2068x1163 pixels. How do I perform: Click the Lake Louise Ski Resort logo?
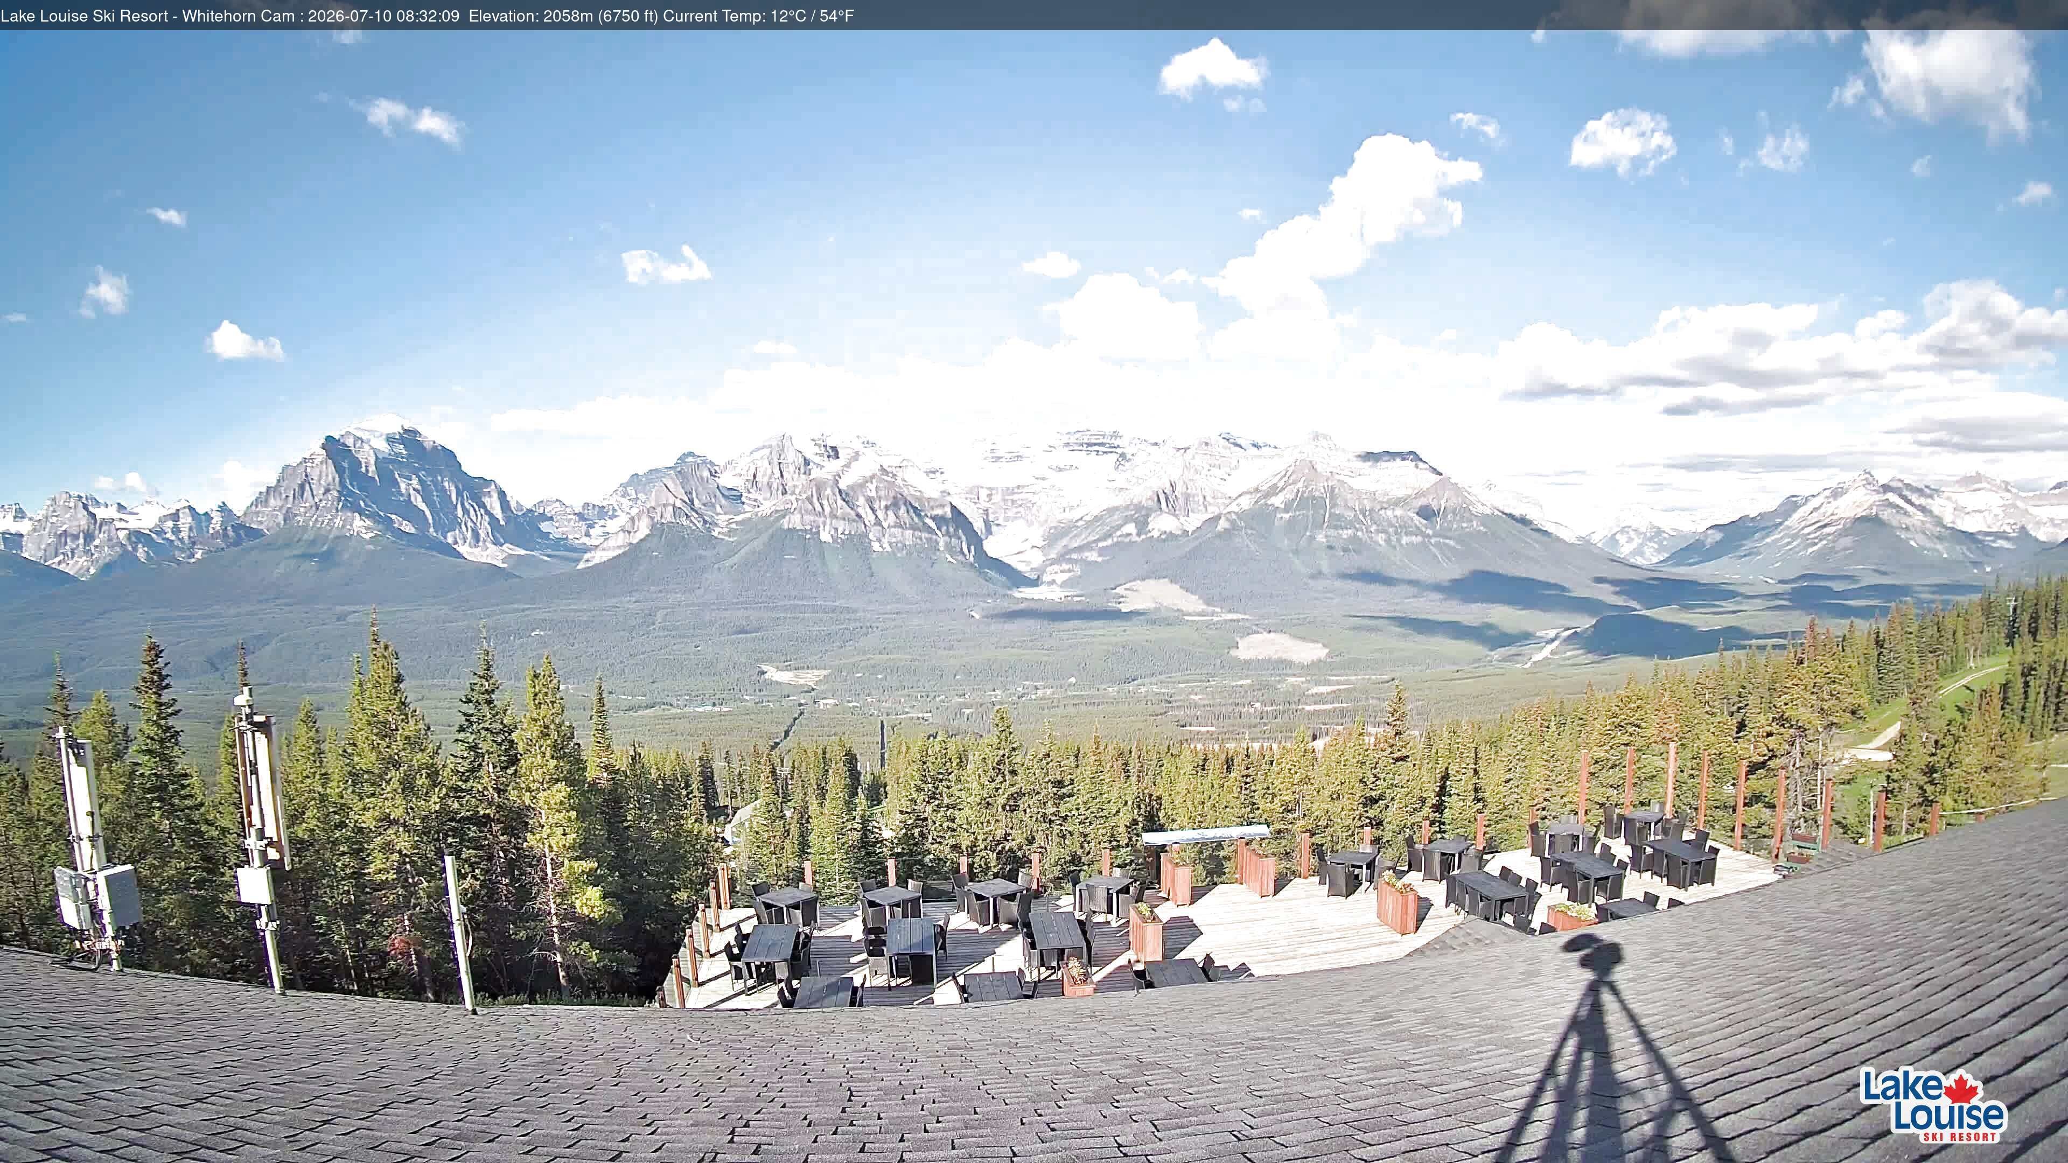click(1933, 1104)
